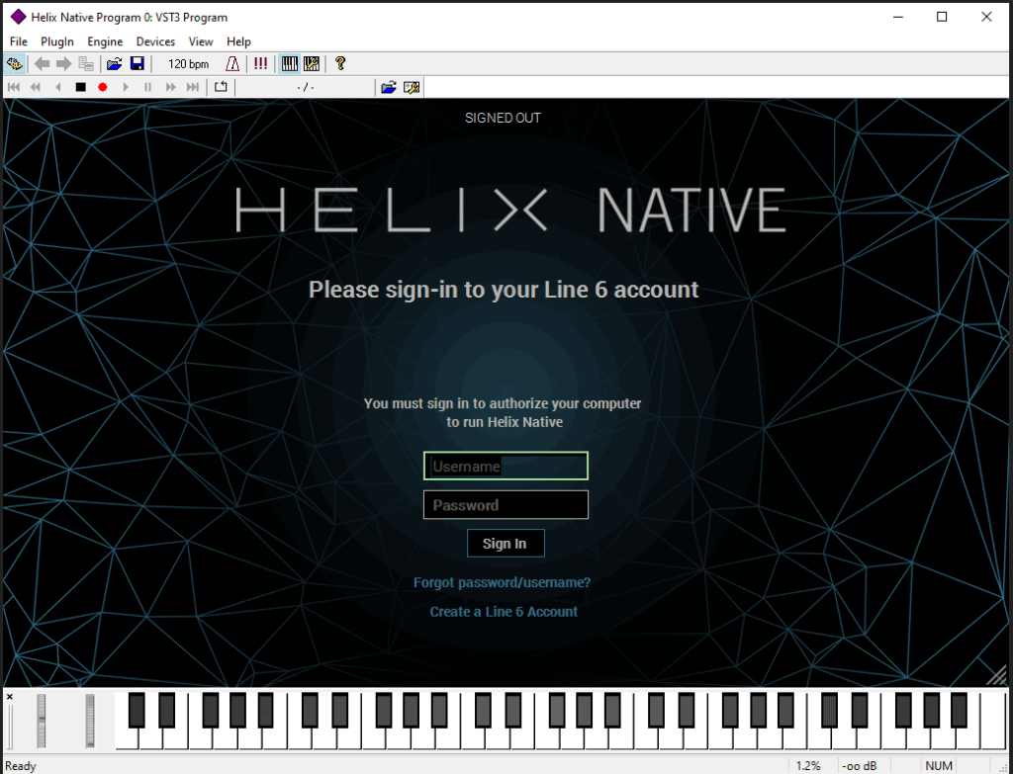Save program with the floppy disk icon

pyautogui.click(x=137, y=64)
